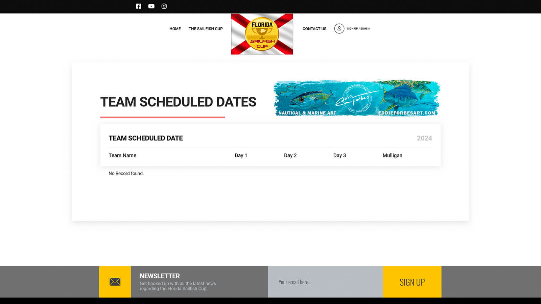Screen dimensions: 541x304
Task: Click the newsletter envelope icon
Action: coord(115,282)
